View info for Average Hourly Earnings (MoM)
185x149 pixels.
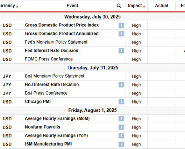click(121, 119)
